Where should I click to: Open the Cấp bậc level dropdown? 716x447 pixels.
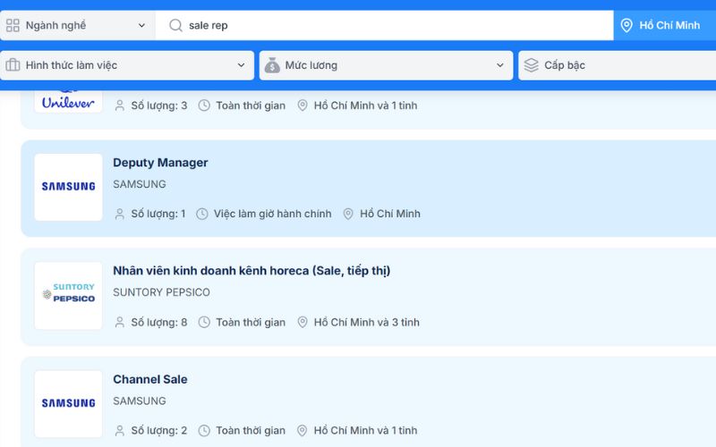click(x=617, y=65)
